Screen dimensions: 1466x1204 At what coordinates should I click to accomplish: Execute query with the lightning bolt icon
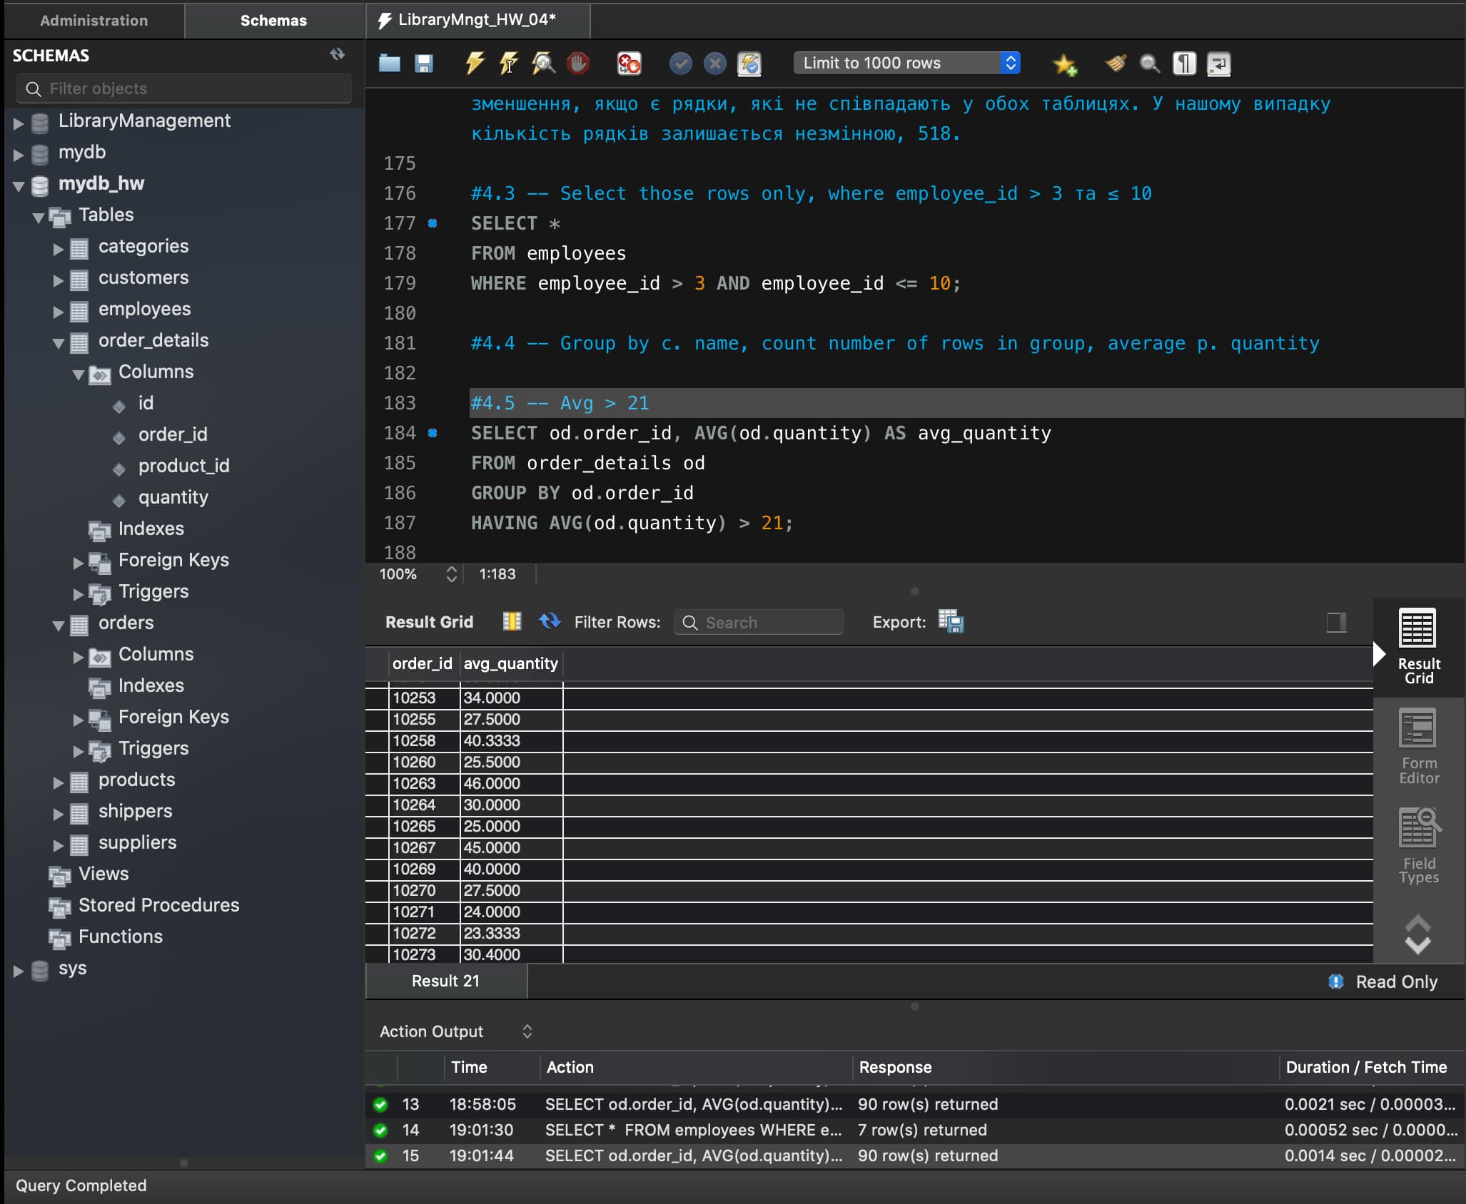point(474,63)
